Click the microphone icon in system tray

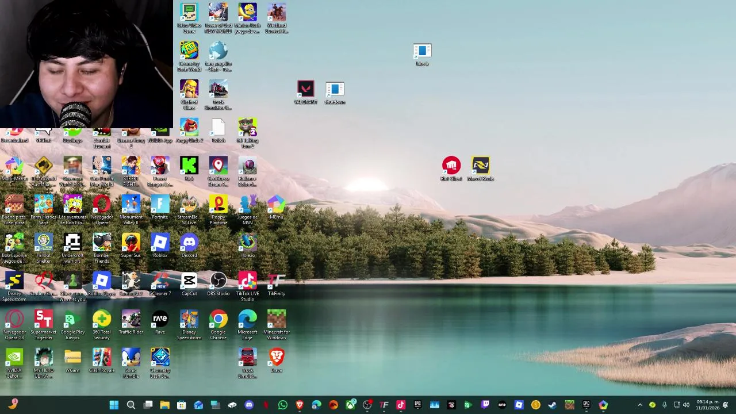click(x=665, y=405)
